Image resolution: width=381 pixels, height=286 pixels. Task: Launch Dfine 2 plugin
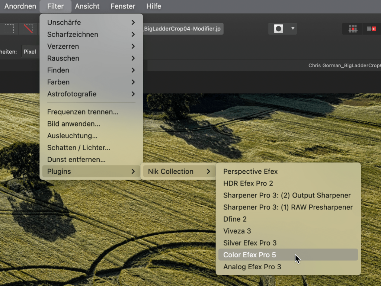288,219
